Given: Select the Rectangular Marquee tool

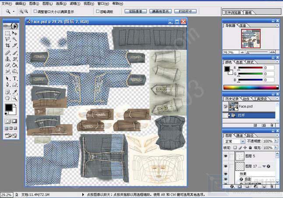Looking at the screenshot, I should [x=7, y=33].
